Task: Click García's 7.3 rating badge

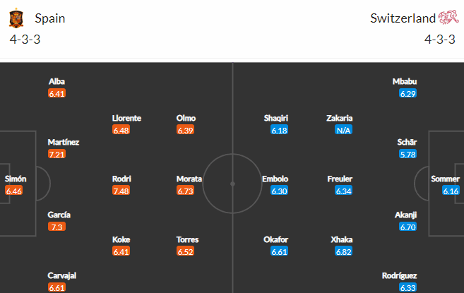Action: (x=57, y=227)
